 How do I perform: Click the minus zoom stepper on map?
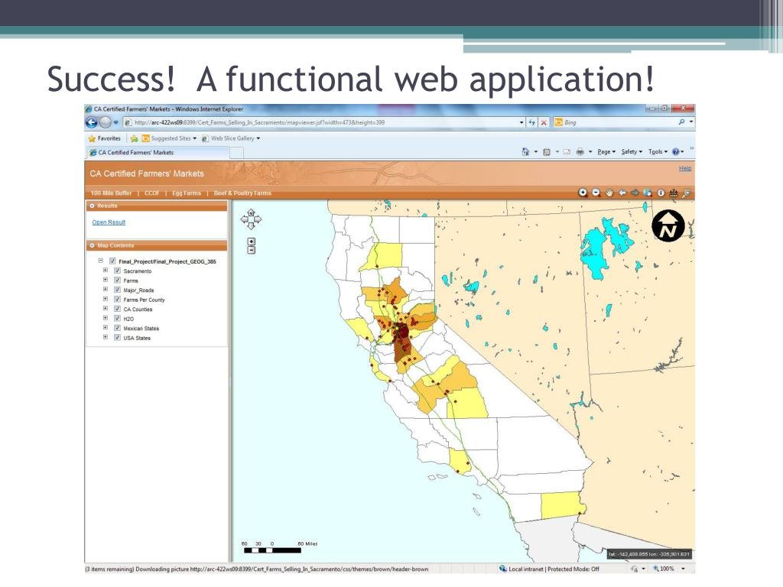tap(251, 250)
